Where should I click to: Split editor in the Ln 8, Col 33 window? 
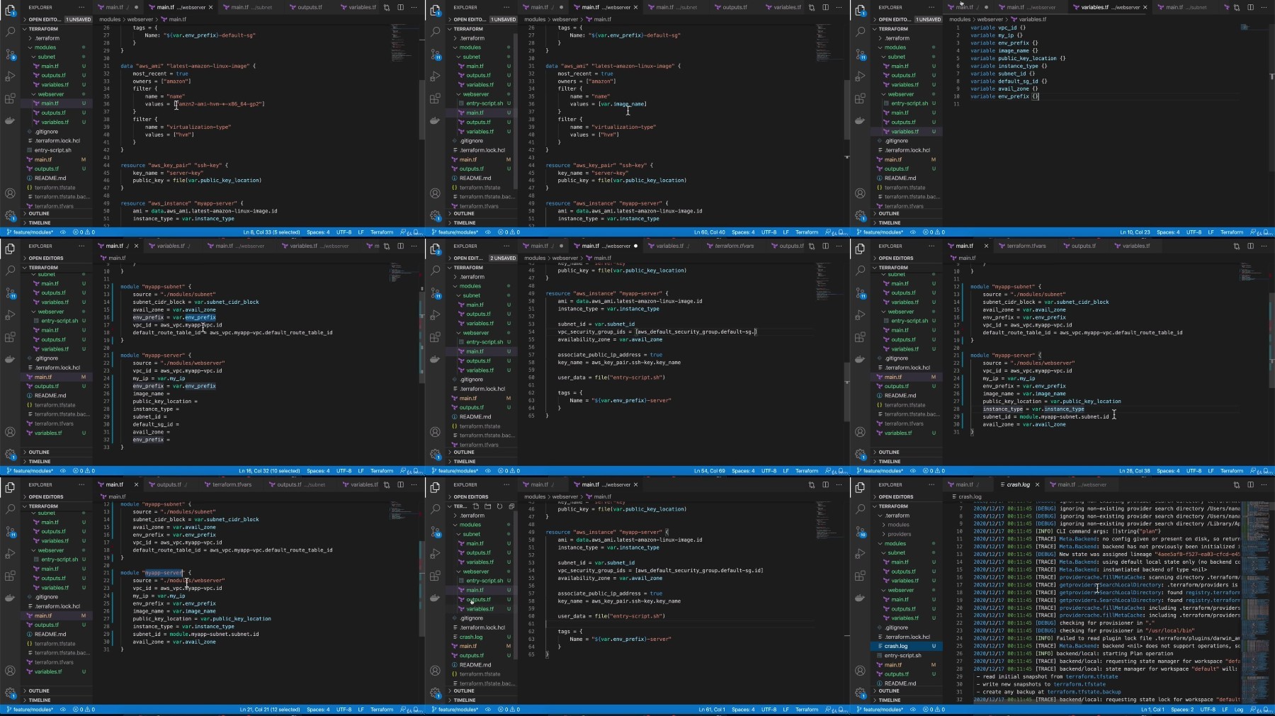[400, 7]
